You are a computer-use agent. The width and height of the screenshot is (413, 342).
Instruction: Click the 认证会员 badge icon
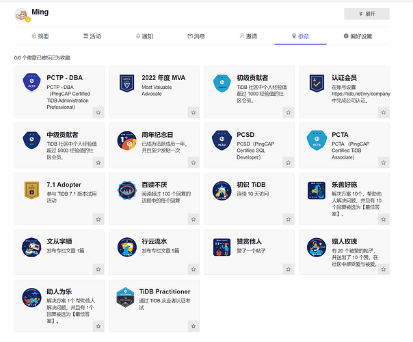pos(317,83)
